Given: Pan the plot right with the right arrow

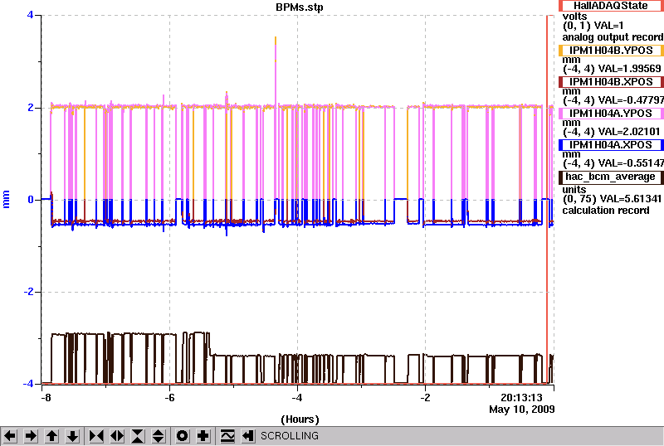Looking at the screenshot, I should [31, 436].
